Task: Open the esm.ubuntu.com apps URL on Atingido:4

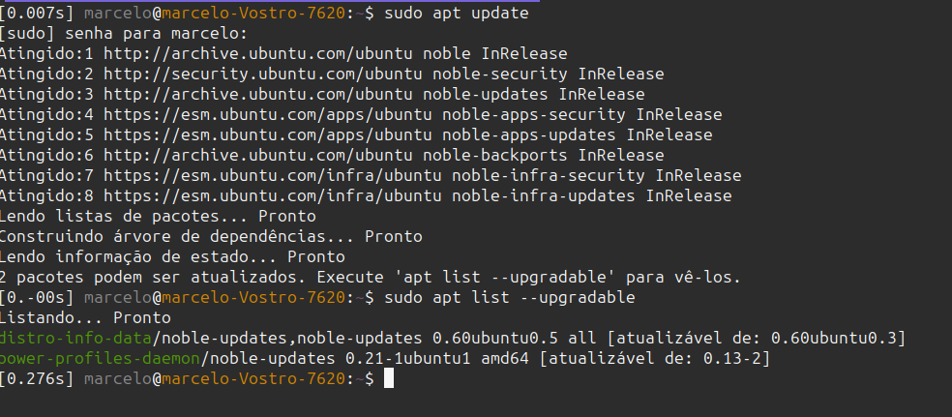Action: (266, 115)
